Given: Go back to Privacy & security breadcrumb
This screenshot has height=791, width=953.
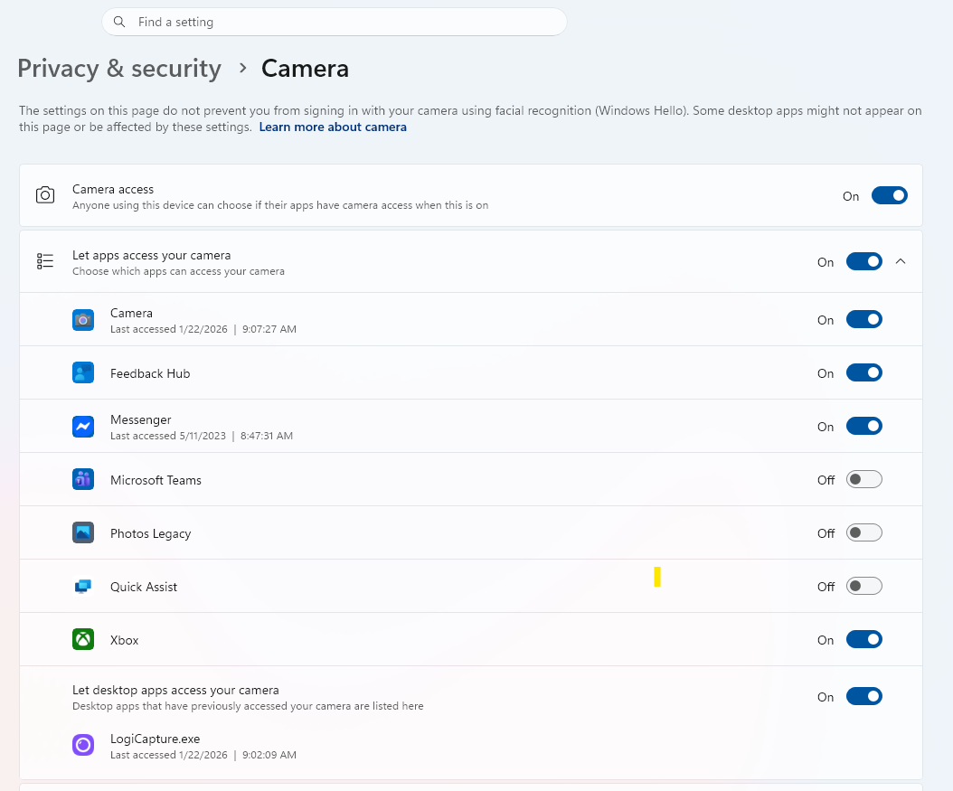Looking at the screenshot, I should tap(119, 68).
